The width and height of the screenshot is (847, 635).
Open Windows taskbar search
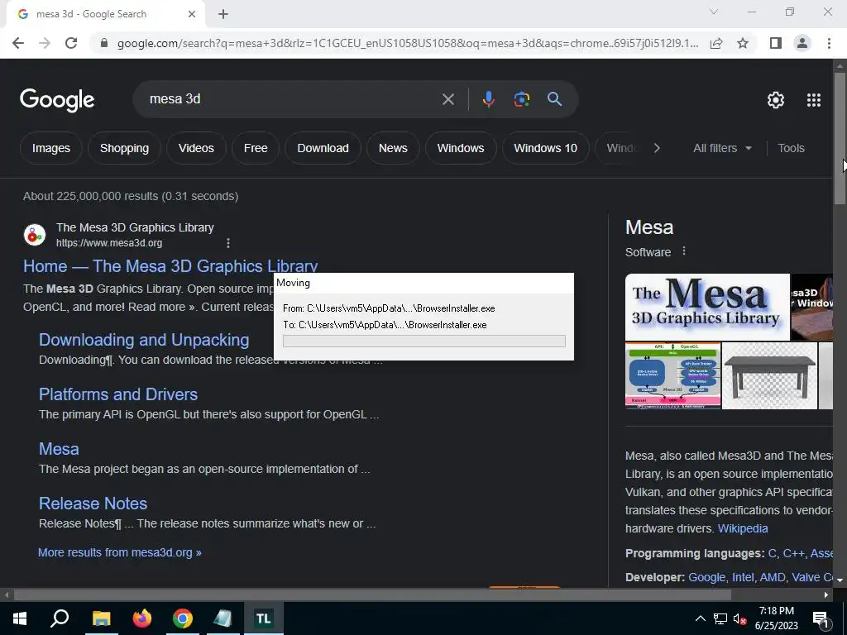60,618
